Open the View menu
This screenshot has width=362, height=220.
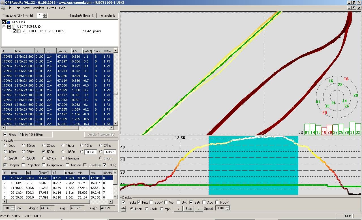point(26,8)
